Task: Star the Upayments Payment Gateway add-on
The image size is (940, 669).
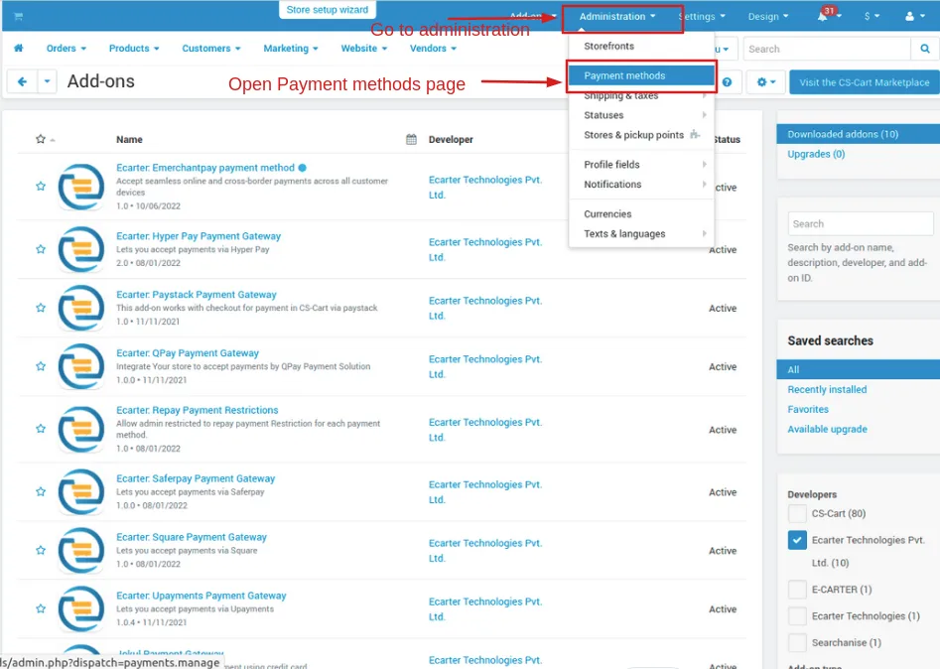Action: point(41,609)
